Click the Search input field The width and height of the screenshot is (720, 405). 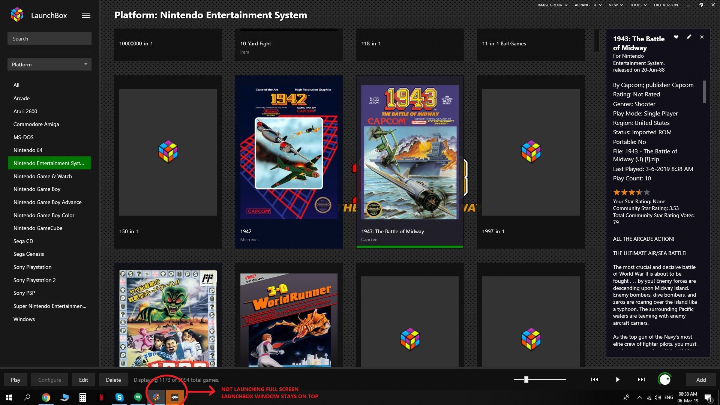pyautogui.click(x=49, y=39)
